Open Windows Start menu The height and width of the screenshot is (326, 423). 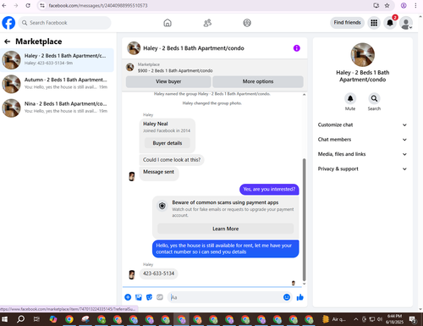pyautogui.click(x=4, y=319)
